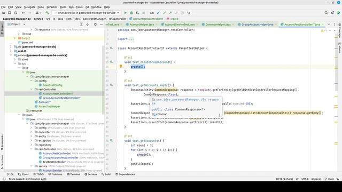Open IDE settings gear in top right
Viewport: 342px width, 192px height.
(x=332, y=13)
